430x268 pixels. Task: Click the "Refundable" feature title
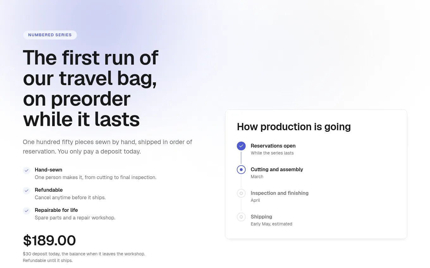[49, 190]
